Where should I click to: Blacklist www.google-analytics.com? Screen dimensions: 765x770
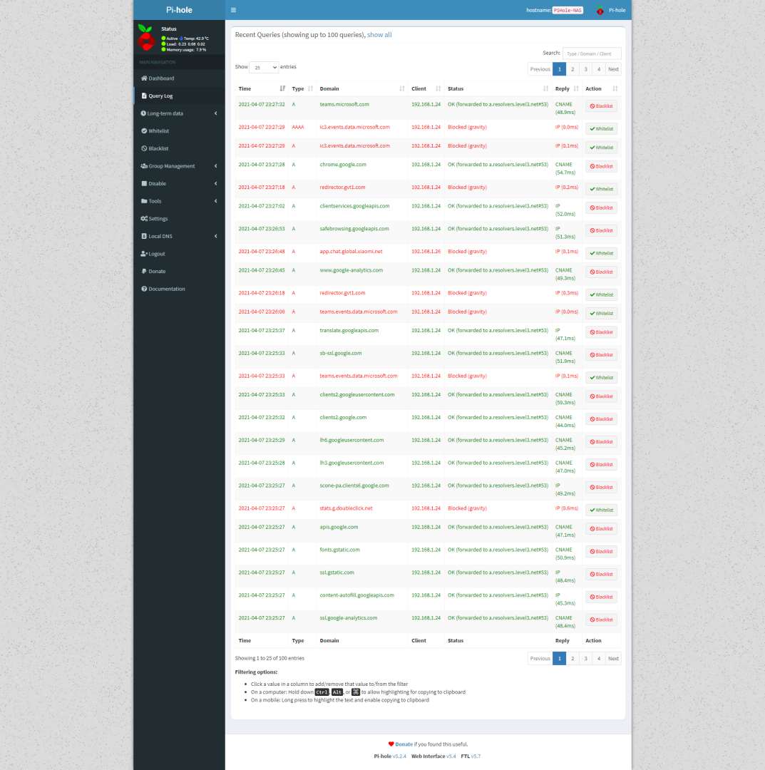pyautogui.click(x=601, y=272)
